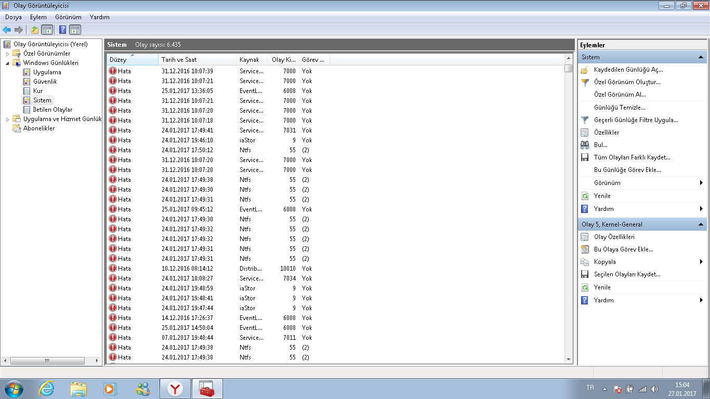Select İletilen Olaylar in the tree
This screenshot has width=710, height=399.
(52, 110)
